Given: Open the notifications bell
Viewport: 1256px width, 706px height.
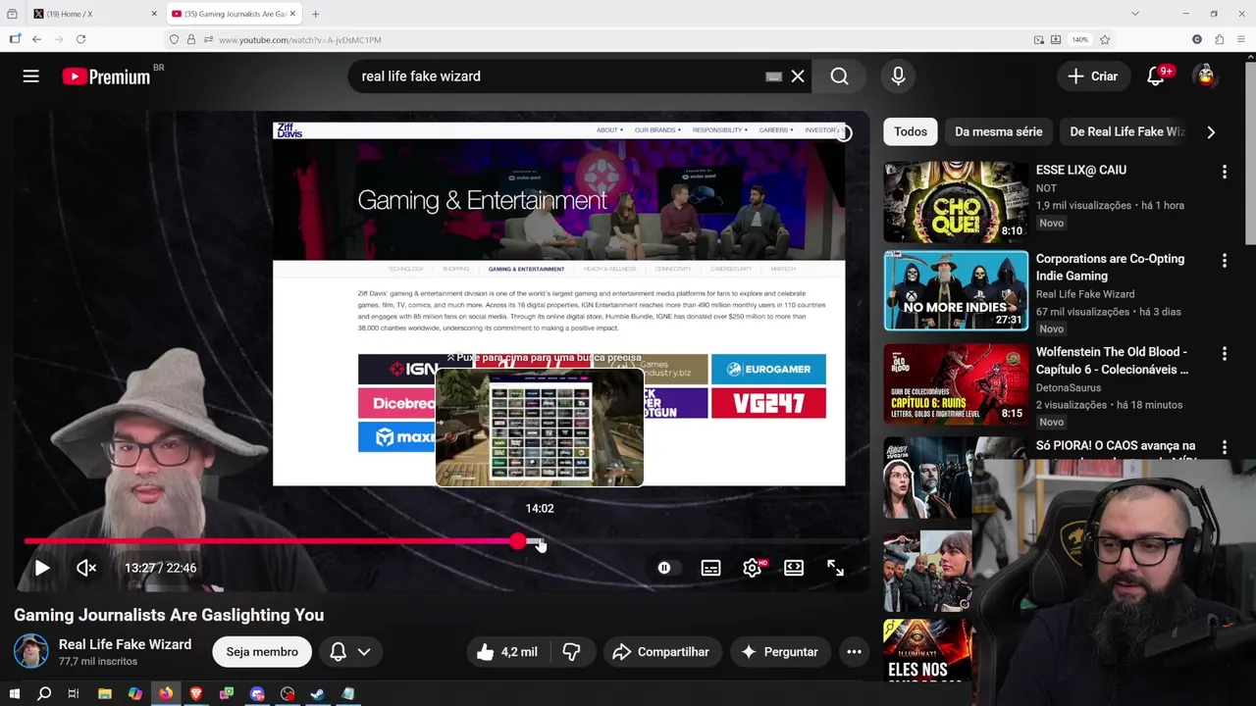Looking at the screenshot, I should pyautogui.click(x=1156, y=76).
